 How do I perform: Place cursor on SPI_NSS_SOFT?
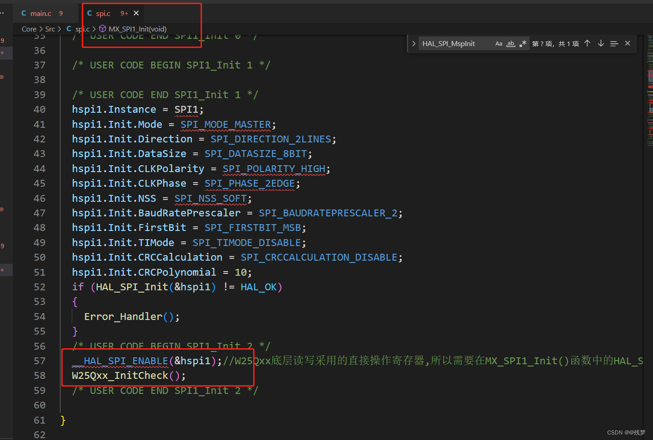[x=211, y=199]
